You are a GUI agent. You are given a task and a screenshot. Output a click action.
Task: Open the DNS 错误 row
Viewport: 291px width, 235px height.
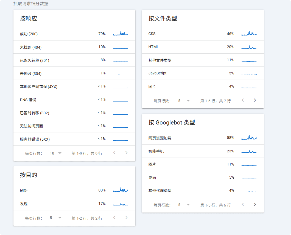pos(74,100)
